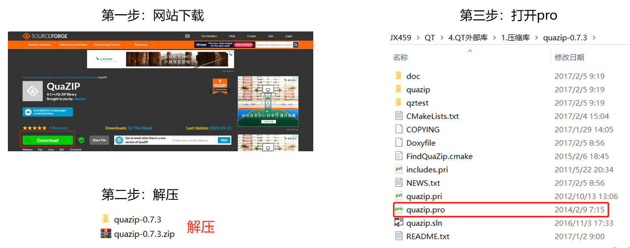This screenshot has width=630, height=248.
Task: Click the quazip.pro file icon
Action: tap(399, 210)
